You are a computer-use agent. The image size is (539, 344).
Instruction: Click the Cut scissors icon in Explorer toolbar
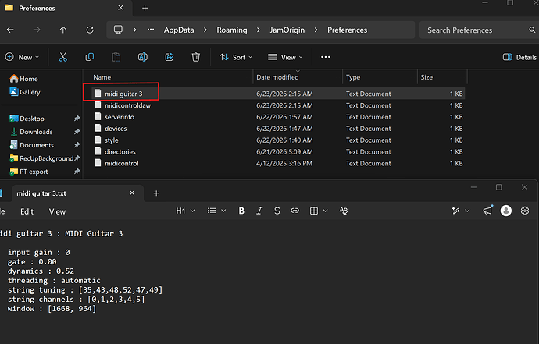pyautogui.click(x=63, y=57)
